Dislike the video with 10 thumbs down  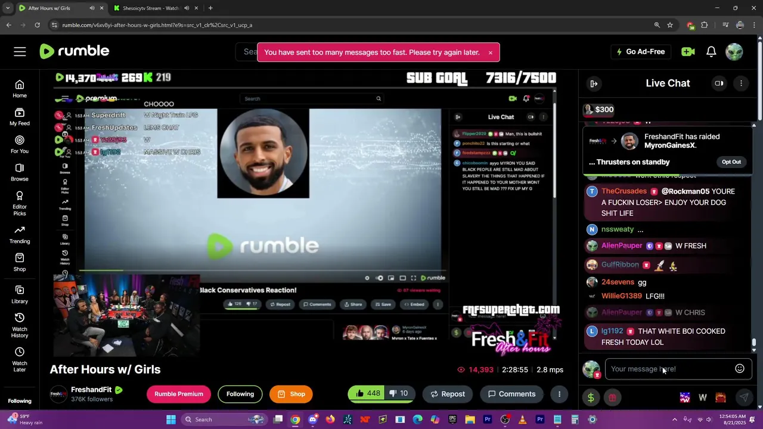tap(399, 394)
